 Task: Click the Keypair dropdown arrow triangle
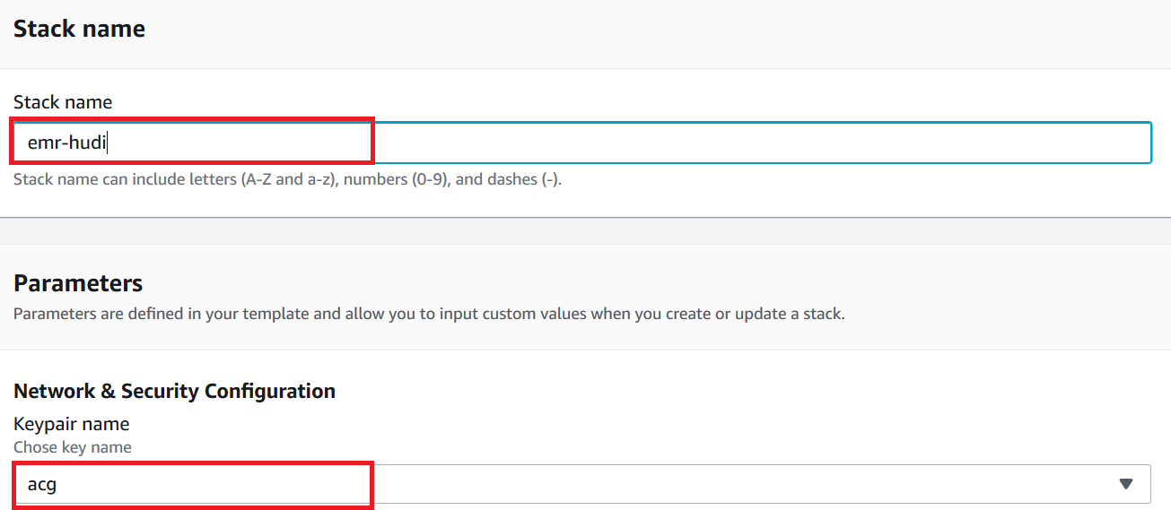(x=1126, y=484)
